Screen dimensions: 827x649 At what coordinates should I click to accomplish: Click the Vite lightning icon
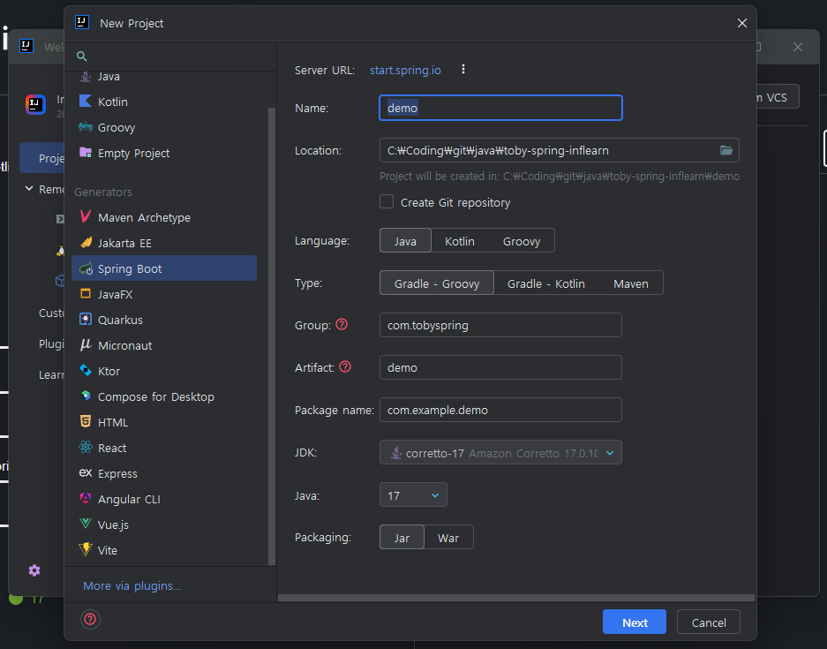pyautogui.click(x=86, y=549)
